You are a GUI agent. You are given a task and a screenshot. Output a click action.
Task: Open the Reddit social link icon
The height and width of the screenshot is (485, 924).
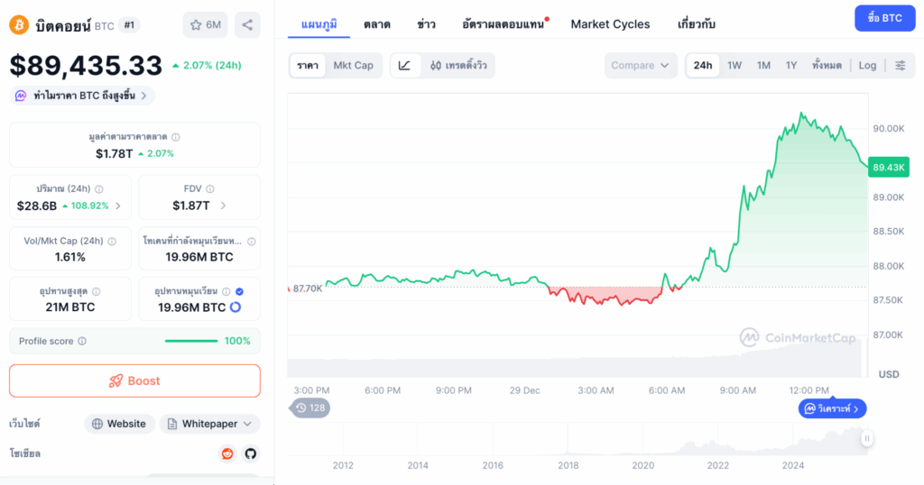(227, 453)
